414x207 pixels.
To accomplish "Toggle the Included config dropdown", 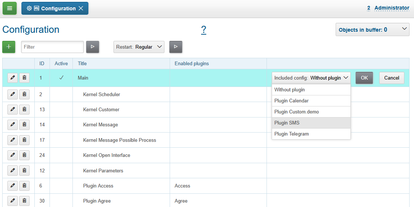I will tap(311, 78).
